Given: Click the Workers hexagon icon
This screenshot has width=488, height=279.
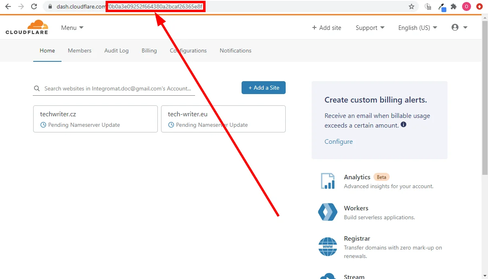Looking at the screenshot, I should coord(328,212).
